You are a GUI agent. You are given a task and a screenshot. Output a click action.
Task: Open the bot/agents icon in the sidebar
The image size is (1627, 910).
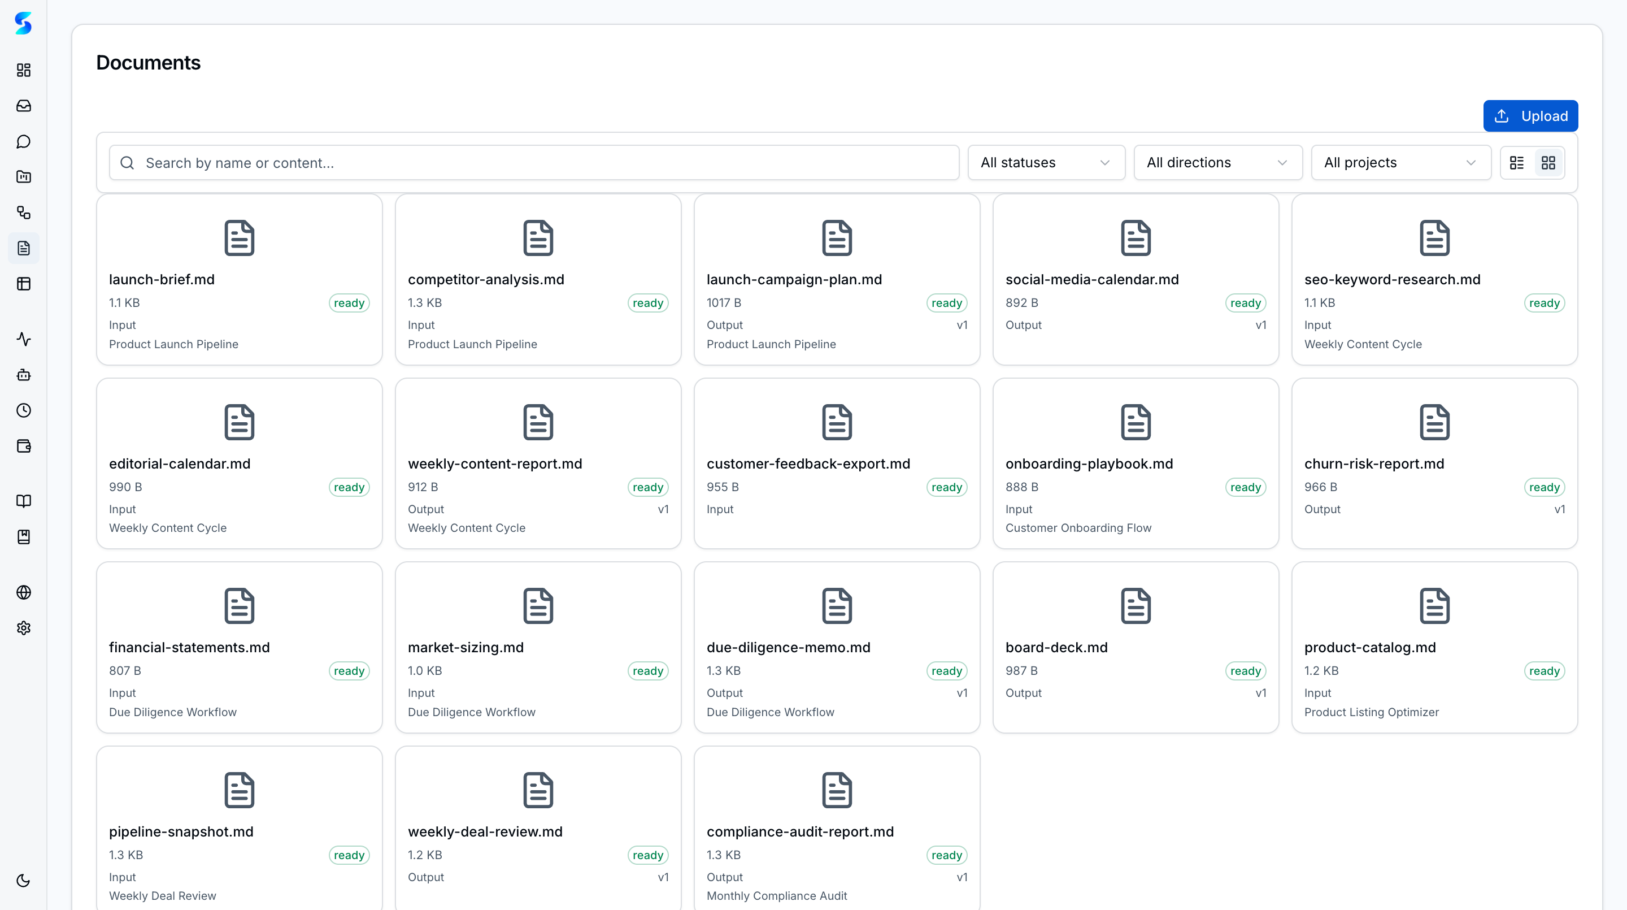coord(23,374)
